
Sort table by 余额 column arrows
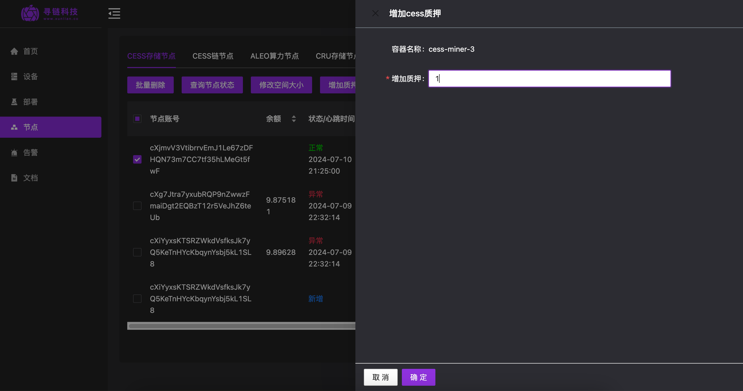tap(294, 119)
